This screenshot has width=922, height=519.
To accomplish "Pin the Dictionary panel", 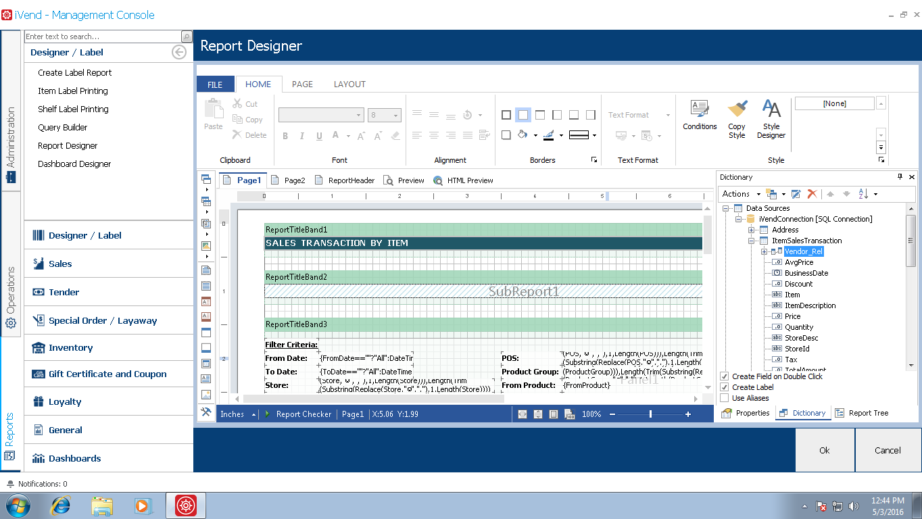I will coord(900,177).
